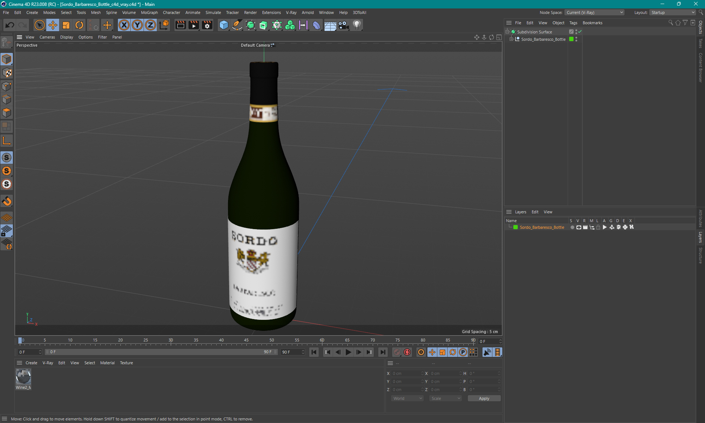Switch to Polygons mode
Image resolution: width=705 pixels, height=423 pixels.
click(7, 113)
